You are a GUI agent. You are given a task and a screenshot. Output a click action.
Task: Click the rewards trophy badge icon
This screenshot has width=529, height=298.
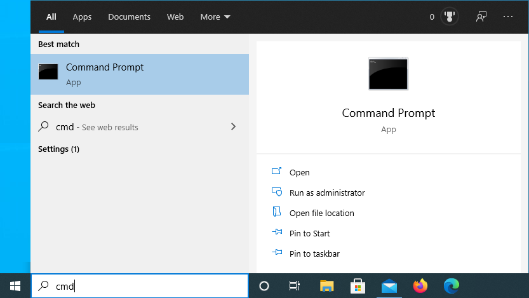(450, 17)
